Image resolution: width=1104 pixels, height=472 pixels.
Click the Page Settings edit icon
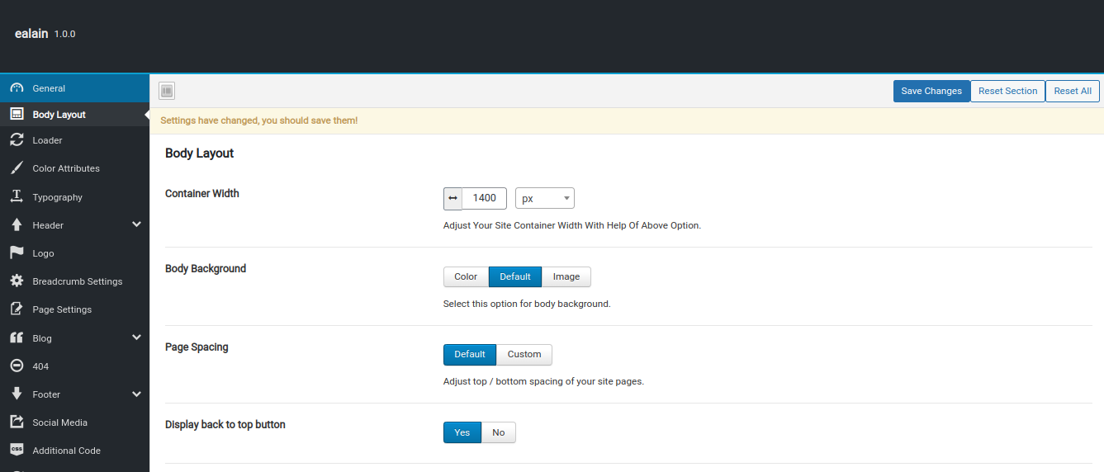(17, 309)
